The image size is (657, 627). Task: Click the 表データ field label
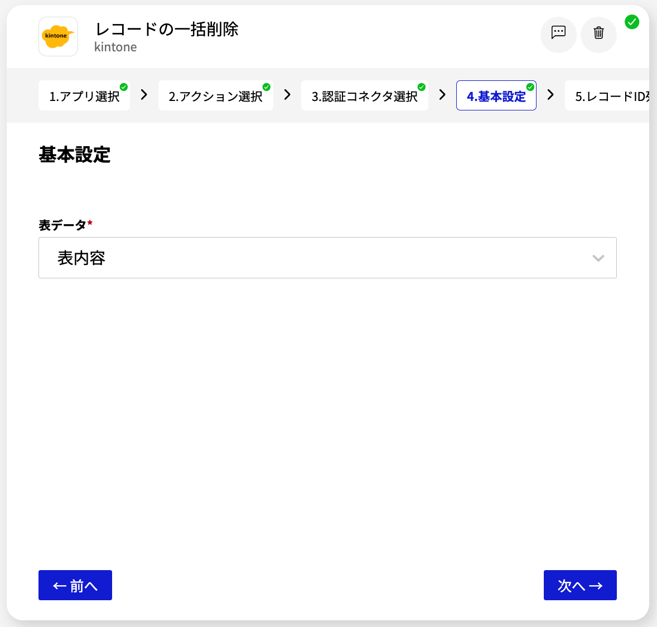coord(62,225)
